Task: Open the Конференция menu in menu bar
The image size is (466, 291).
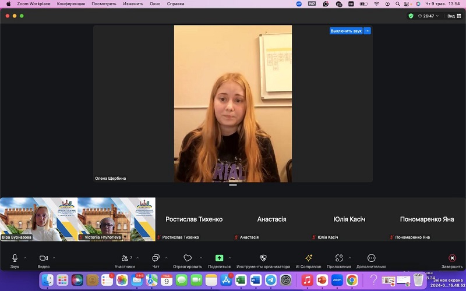Action: 70,3
